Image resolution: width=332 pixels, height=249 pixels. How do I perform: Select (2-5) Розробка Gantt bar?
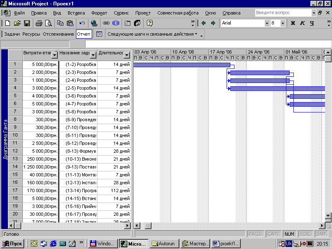point(278,89)
